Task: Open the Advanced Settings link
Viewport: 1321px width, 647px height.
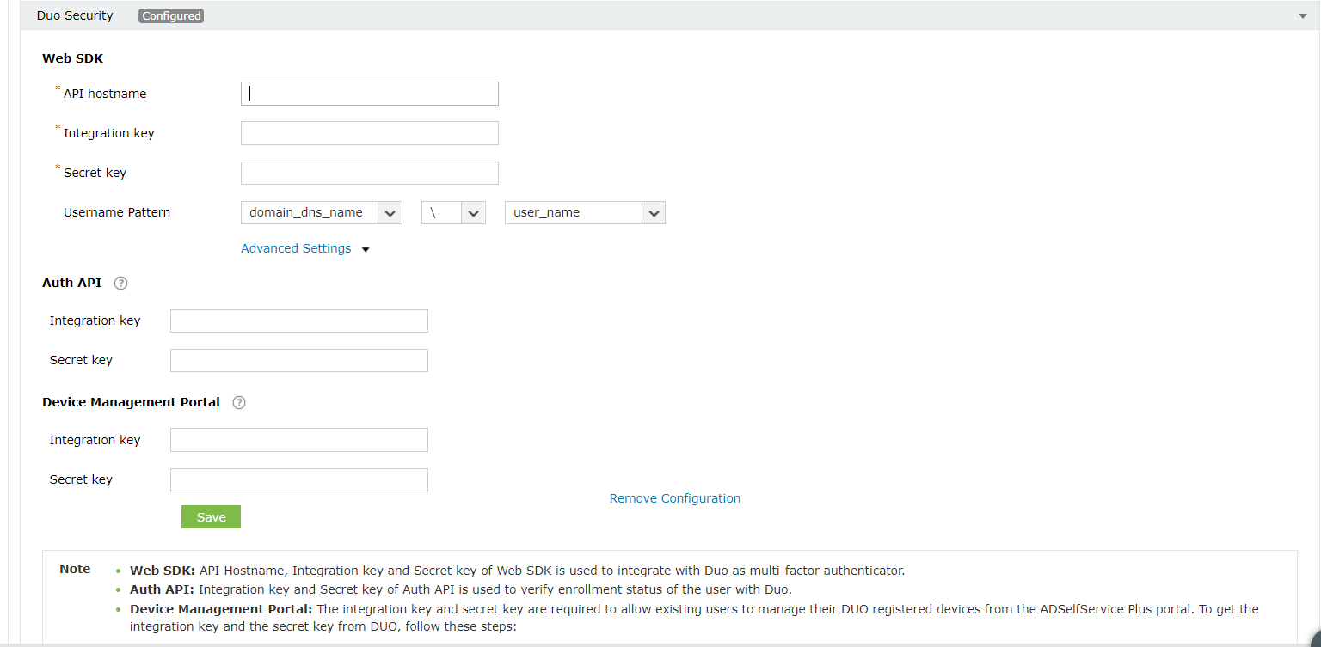Action: 296,248
